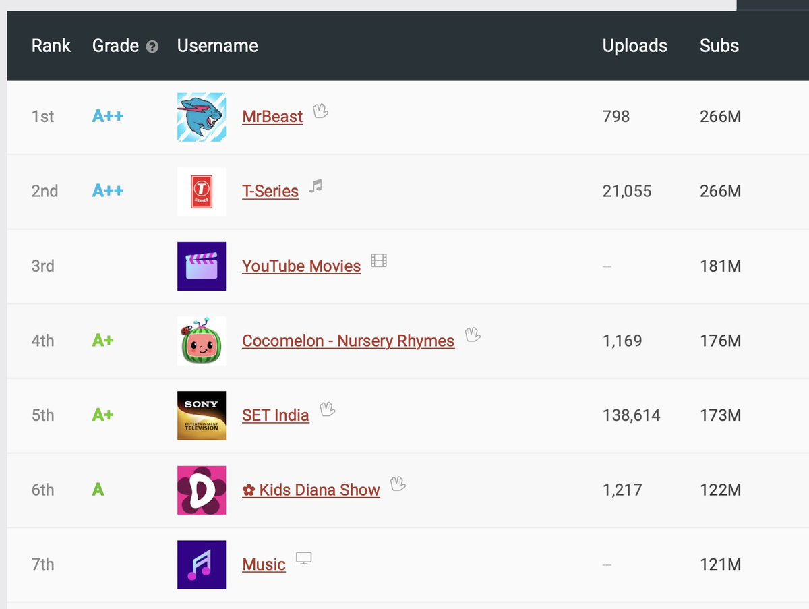Click the Kids Diana Show D avatar
The width and height of the screenshot is (809, 609).
pyautogui.click(x=202, y=490)
